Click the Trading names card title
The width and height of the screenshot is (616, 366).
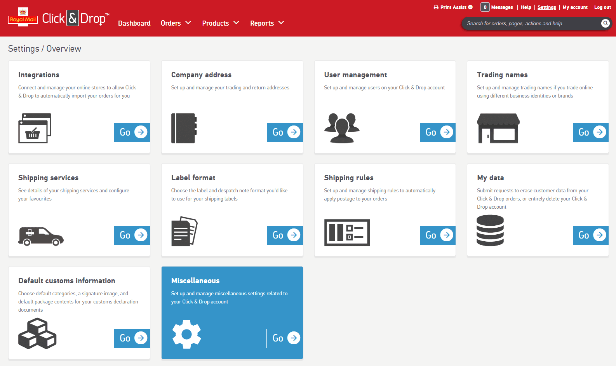tap(502, 75)
